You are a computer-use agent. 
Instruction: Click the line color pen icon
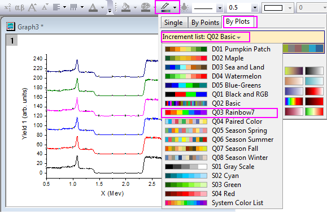165,7
